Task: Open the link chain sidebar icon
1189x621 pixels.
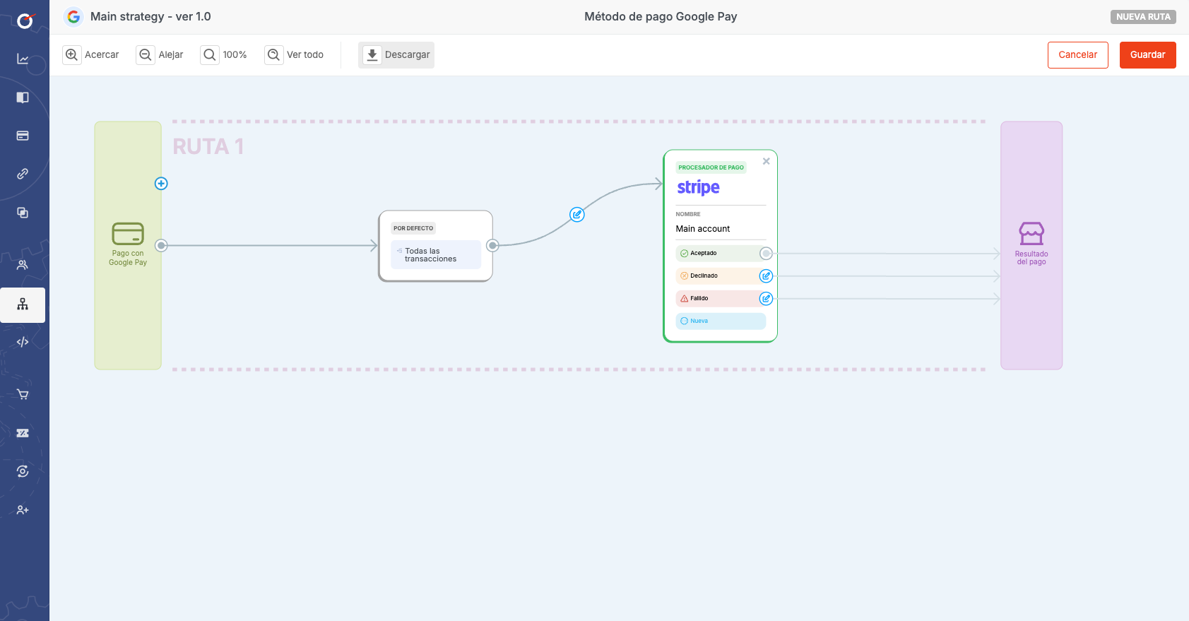Action: point(23,174)
